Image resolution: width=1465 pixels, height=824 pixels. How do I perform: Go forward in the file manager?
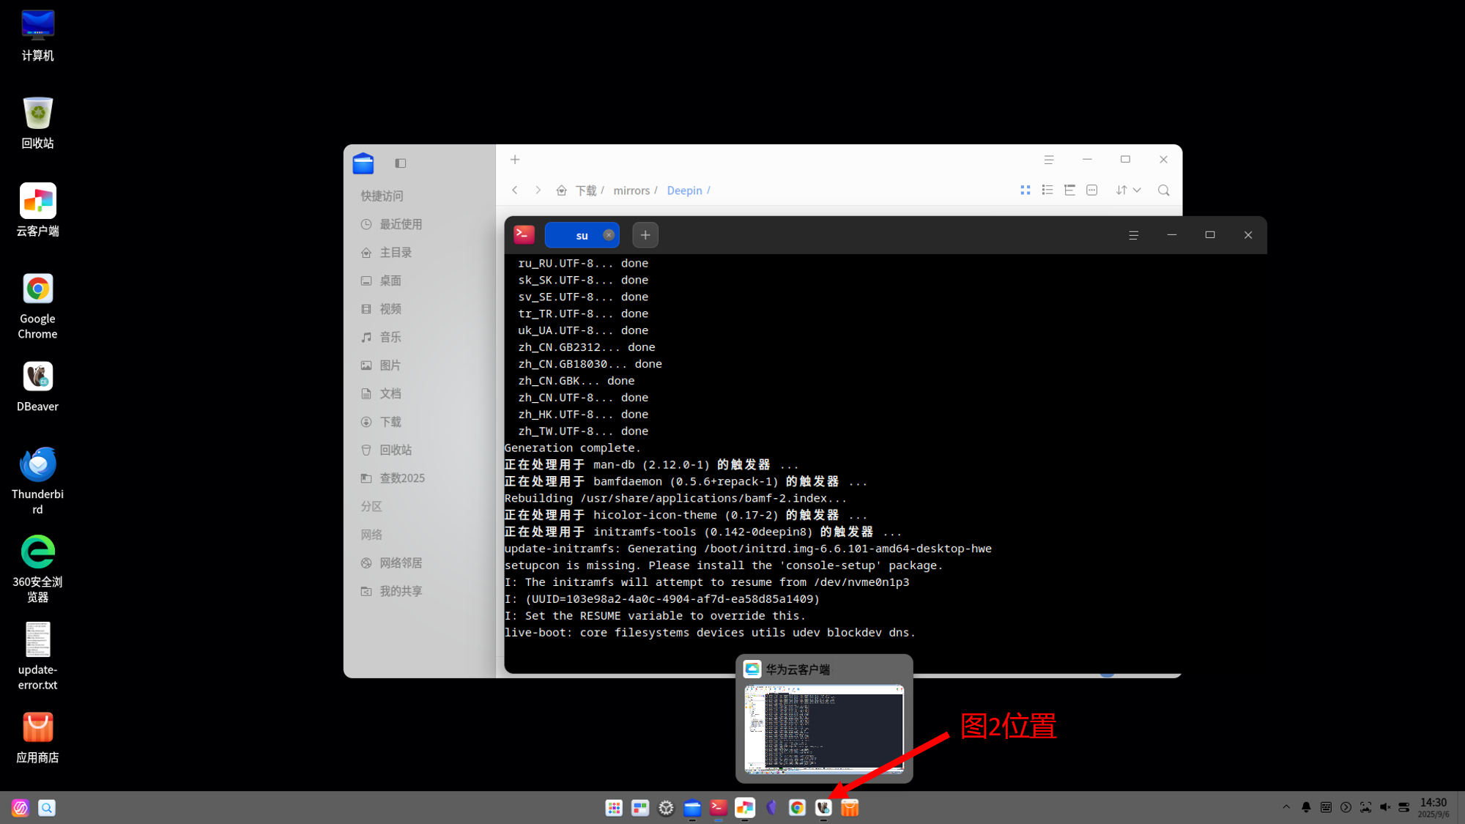pos(538,190)
